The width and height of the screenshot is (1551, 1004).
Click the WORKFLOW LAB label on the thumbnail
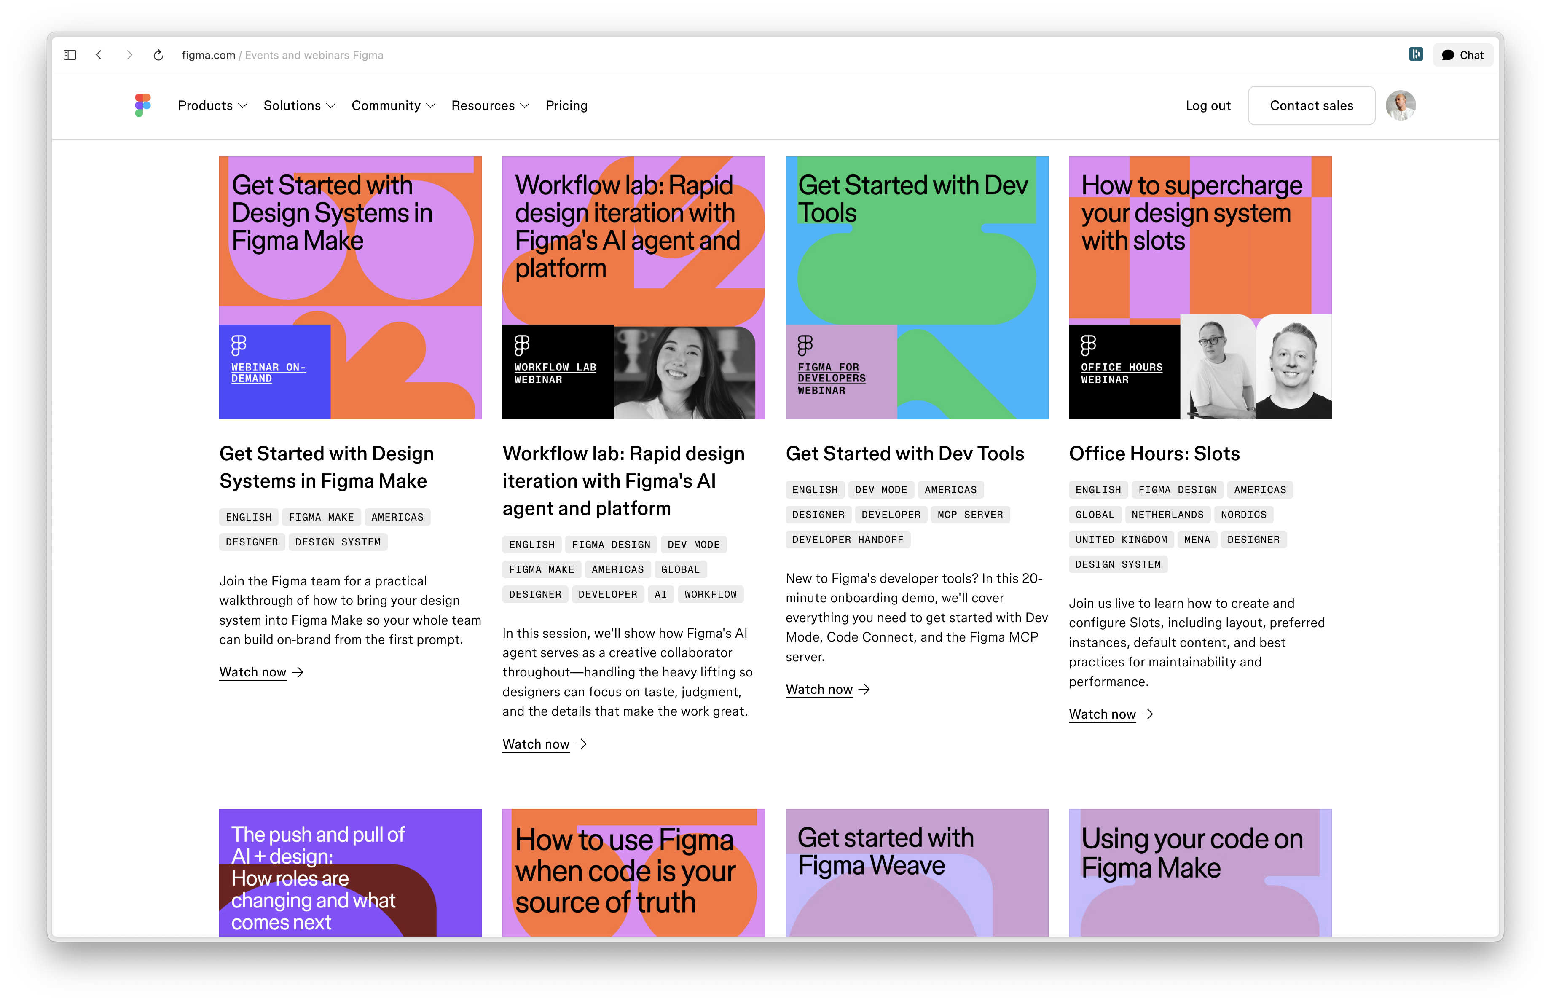[555, 368]
